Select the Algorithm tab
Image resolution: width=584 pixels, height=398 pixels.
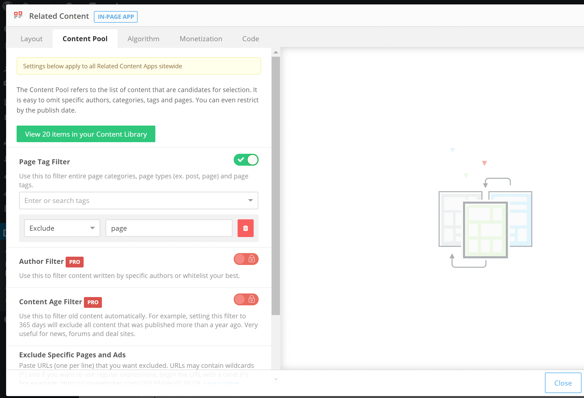143,38
